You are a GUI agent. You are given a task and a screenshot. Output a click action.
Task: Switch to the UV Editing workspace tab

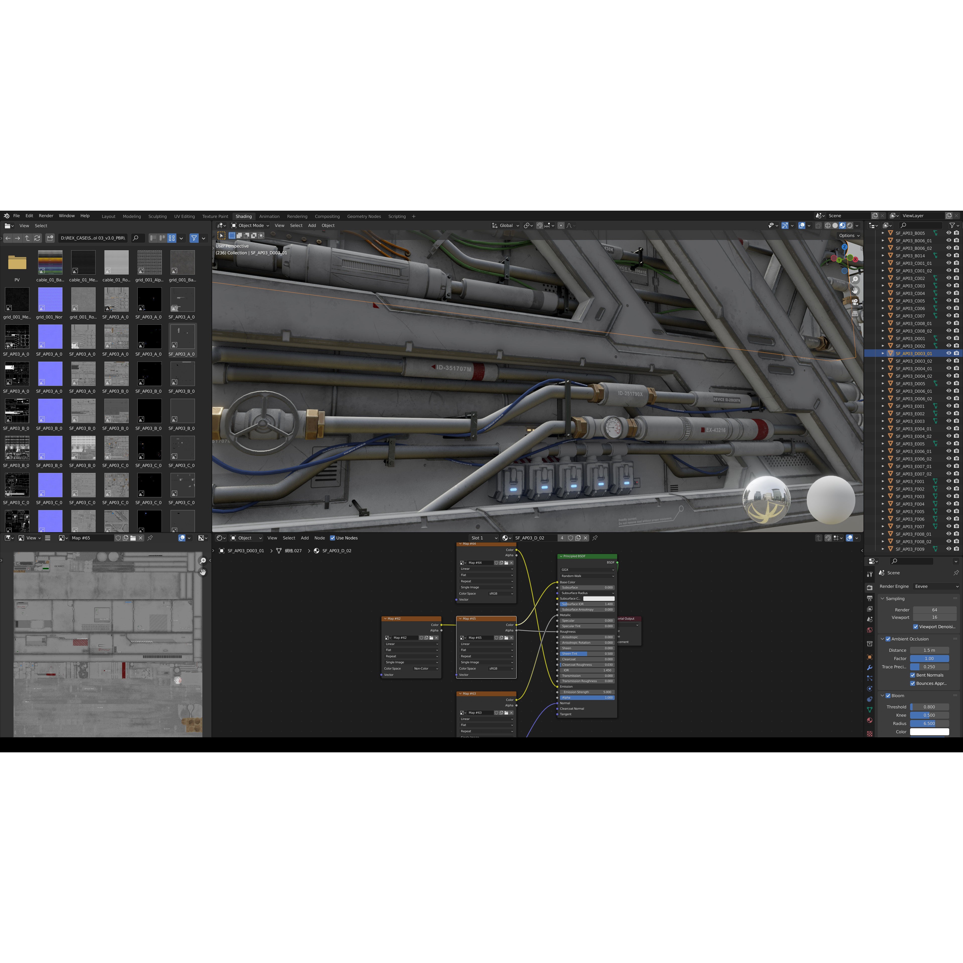coord(184,216)
